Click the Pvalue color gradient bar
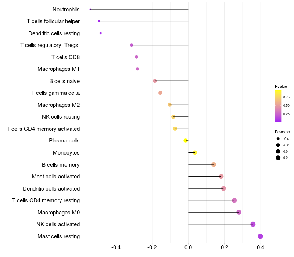294x257 pixels. [278, 106]
